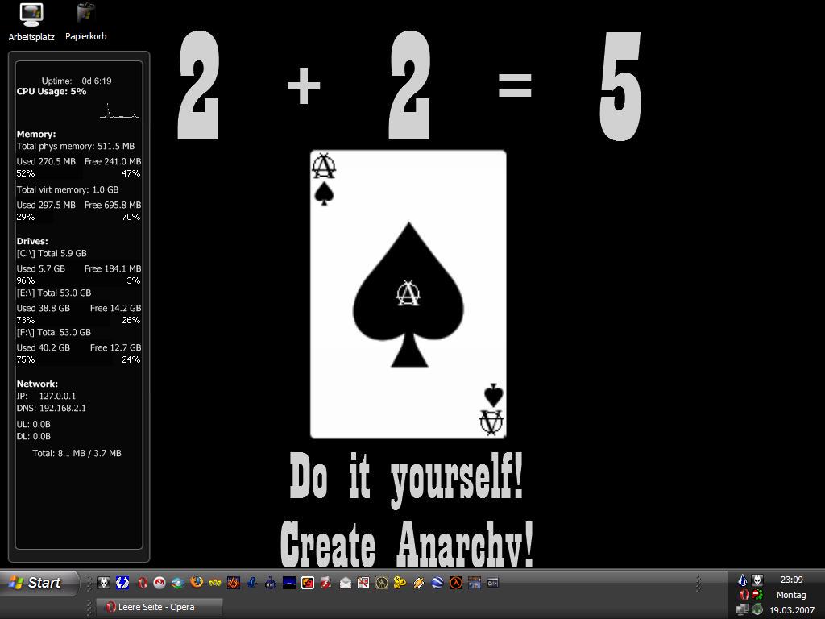Open the white envelope mail icon
This screenshot has height=619, width=825.
(x=345, y=583)
